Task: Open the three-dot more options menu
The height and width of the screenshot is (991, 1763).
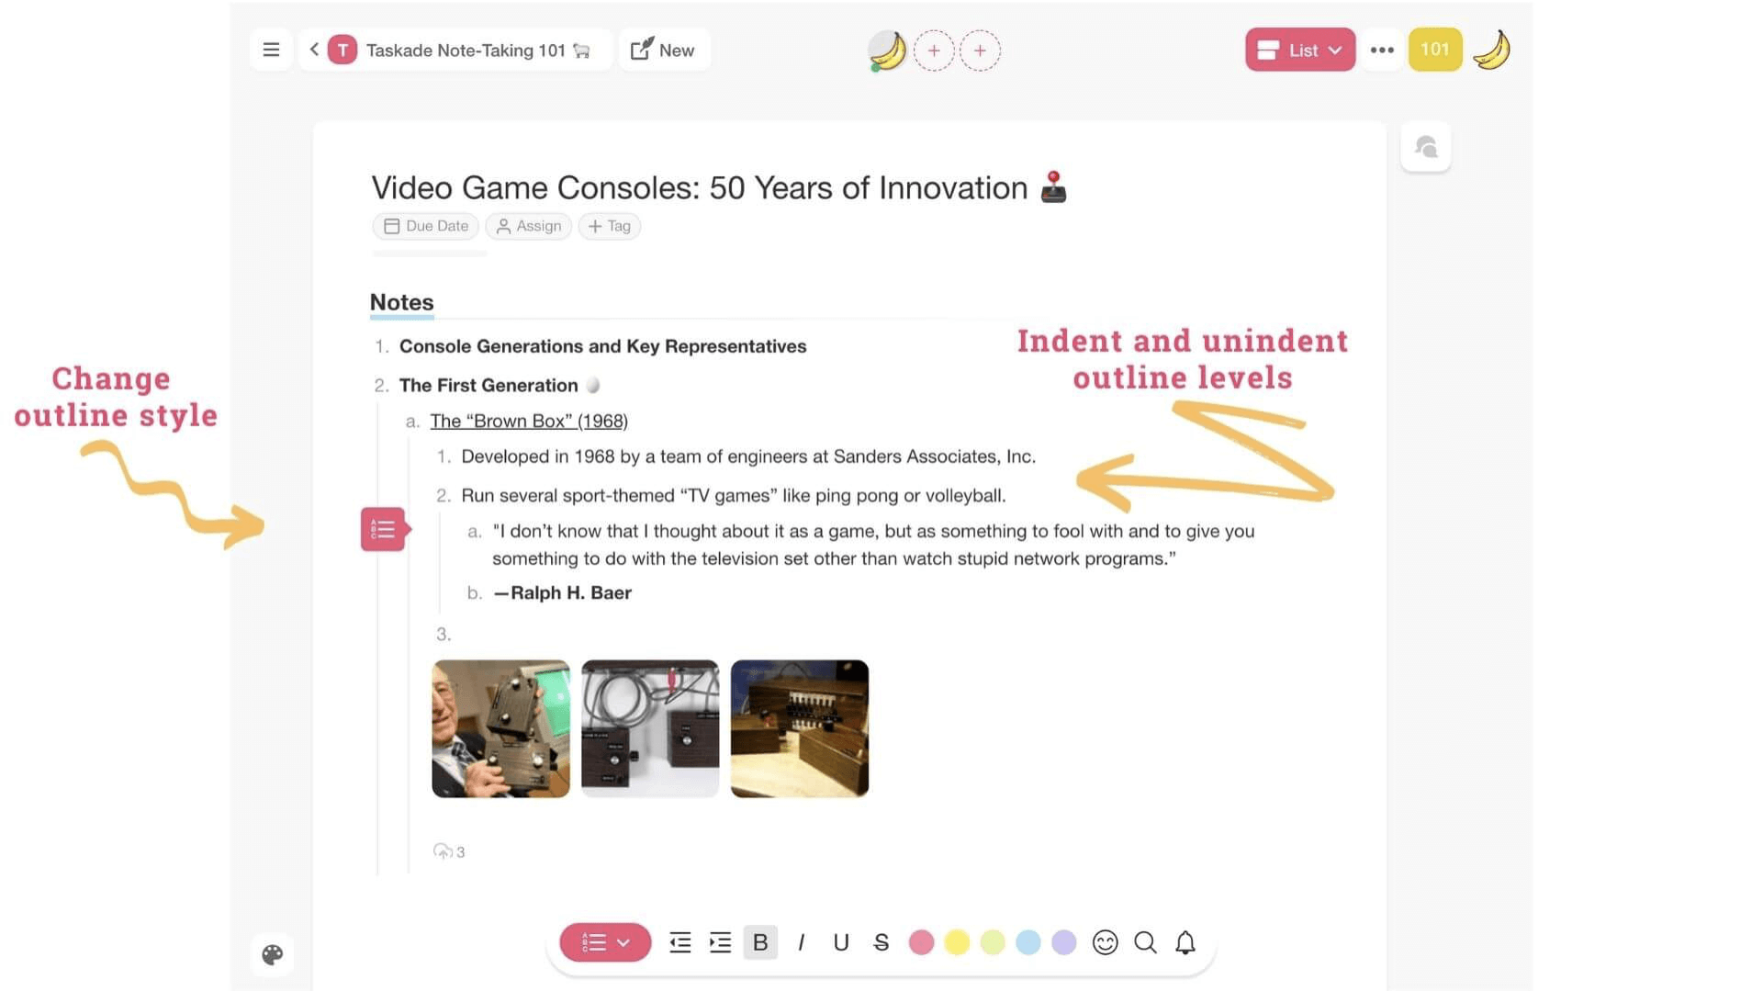Action: pyautogui.click(x=1381, y=51)
